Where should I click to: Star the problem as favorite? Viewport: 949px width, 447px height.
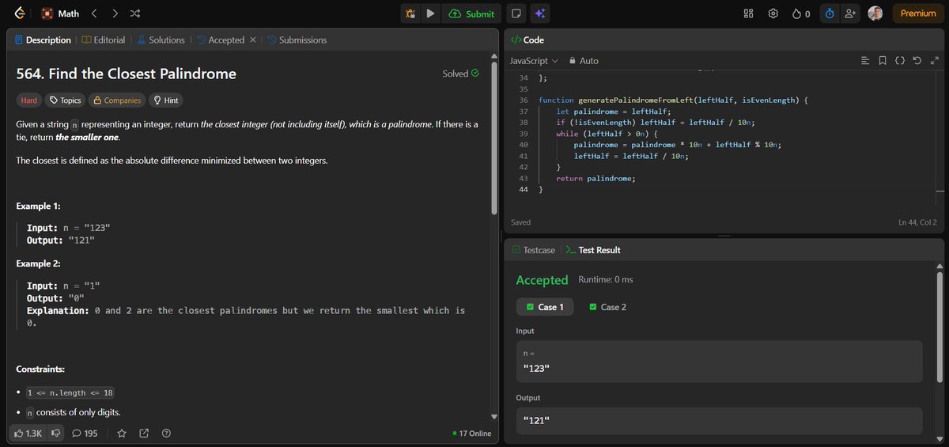(122, 434)
